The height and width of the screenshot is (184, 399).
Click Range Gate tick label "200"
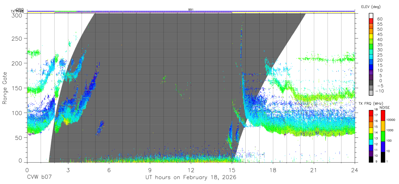(x=17, y=63)
